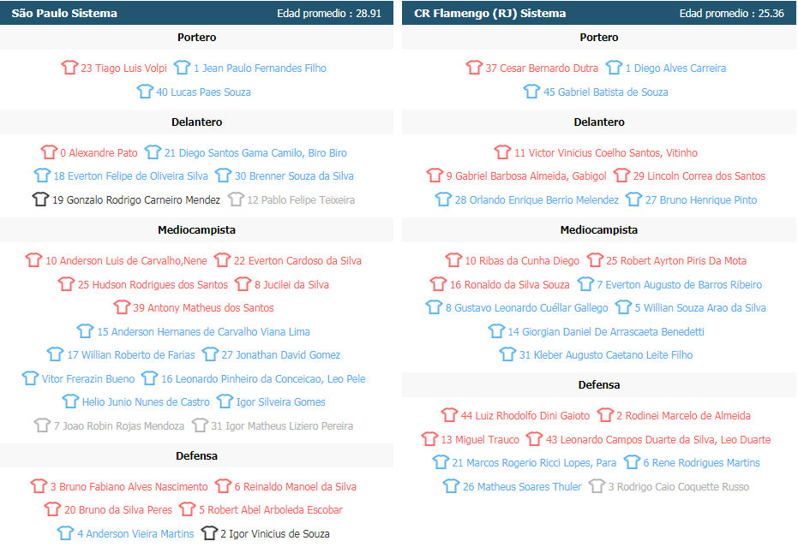Click the blue shirt icon beside Bruno Henrique Pinto
The image size is (798, 547).
click(x=634, y=199)
